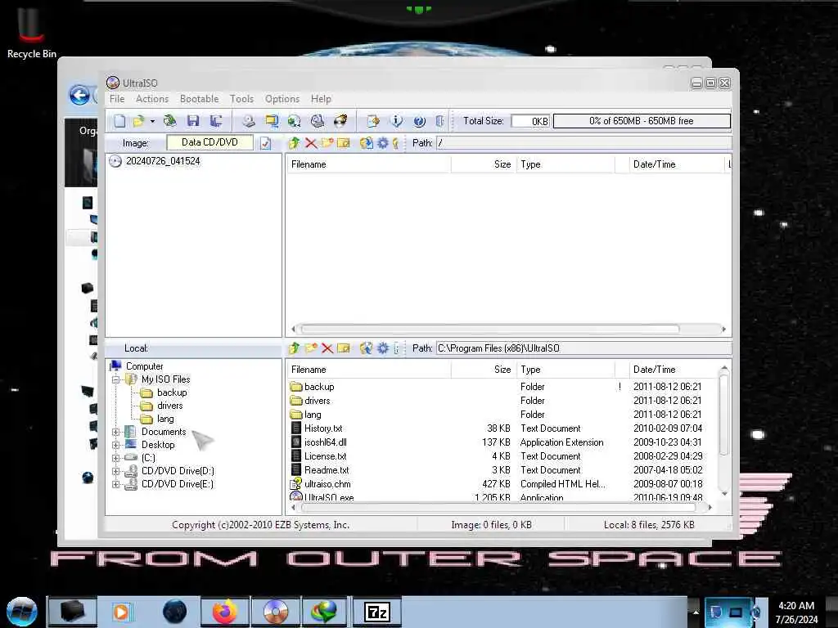
Task: Click the Rename icon in Local pane toolbar
Action: coord(343,348)
